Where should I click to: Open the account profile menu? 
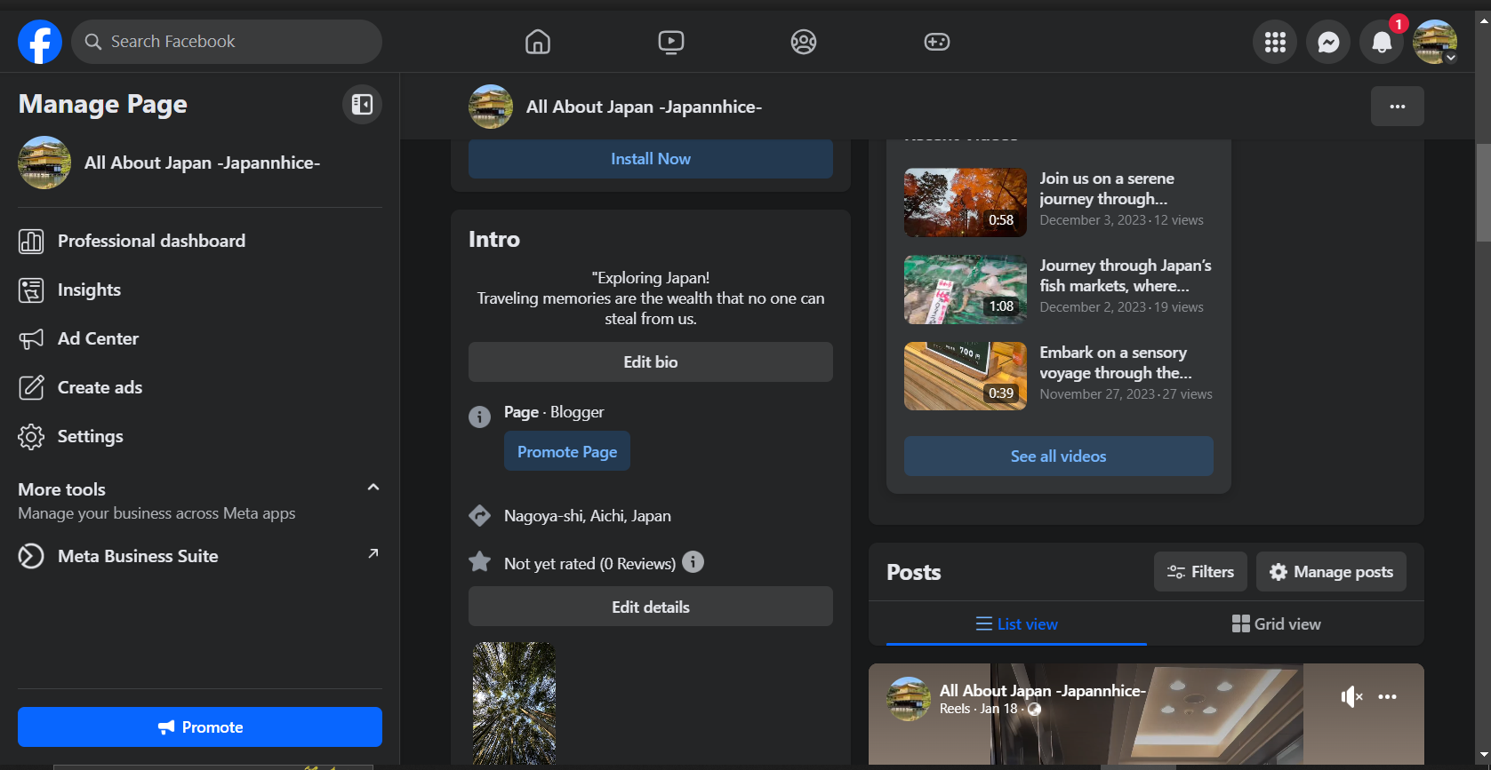coord(1435,42)
